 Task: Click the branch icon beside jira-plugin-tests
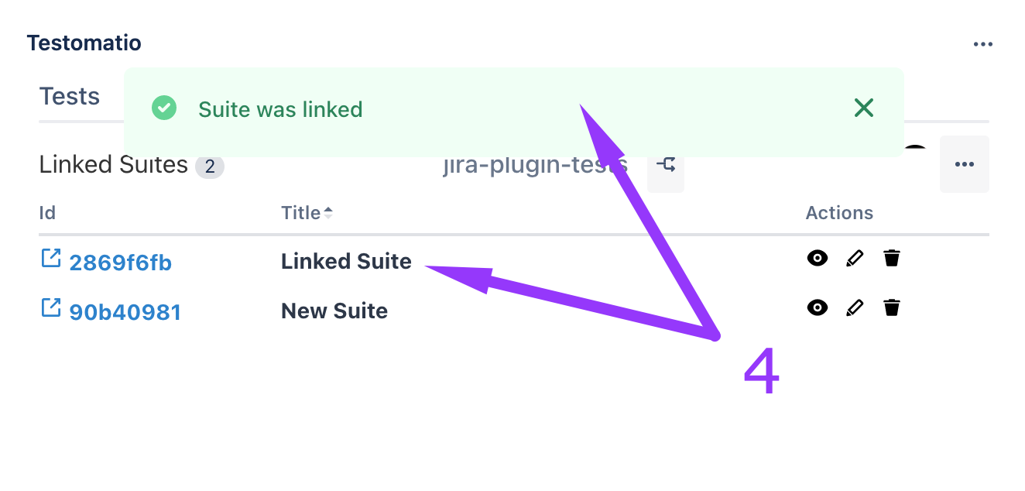[666, 165]
